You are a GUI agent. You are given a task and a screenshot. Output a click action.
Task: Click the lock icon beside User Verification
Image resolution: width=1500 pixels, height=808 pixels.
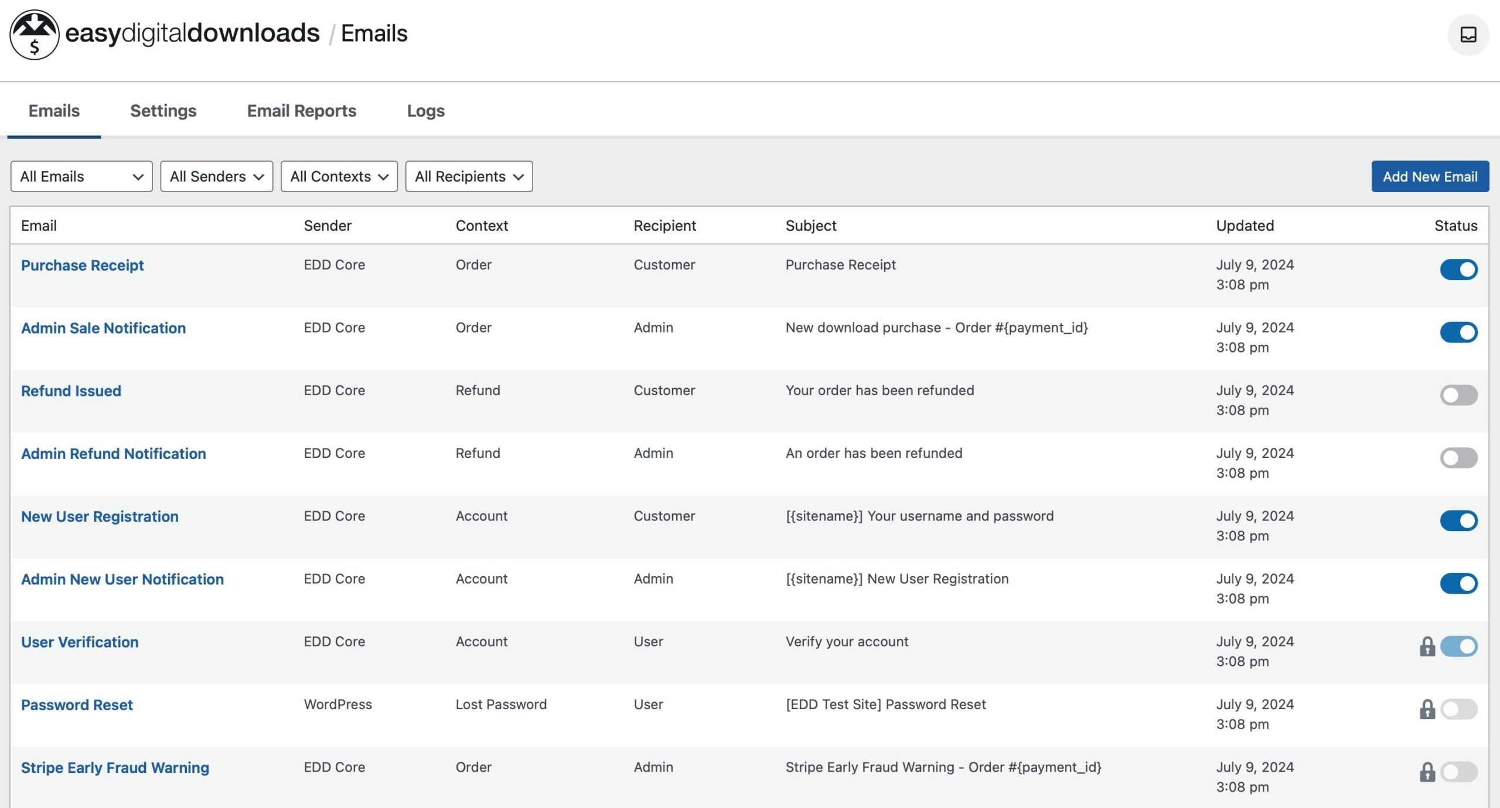tap(1427, 646)
